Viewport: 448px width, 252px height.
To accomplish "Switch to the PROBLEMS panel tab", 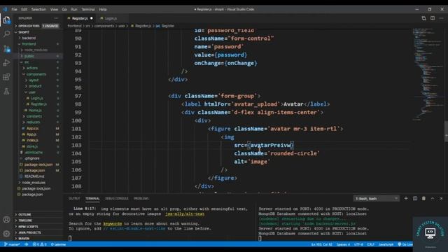I will (x=141, y=198).
